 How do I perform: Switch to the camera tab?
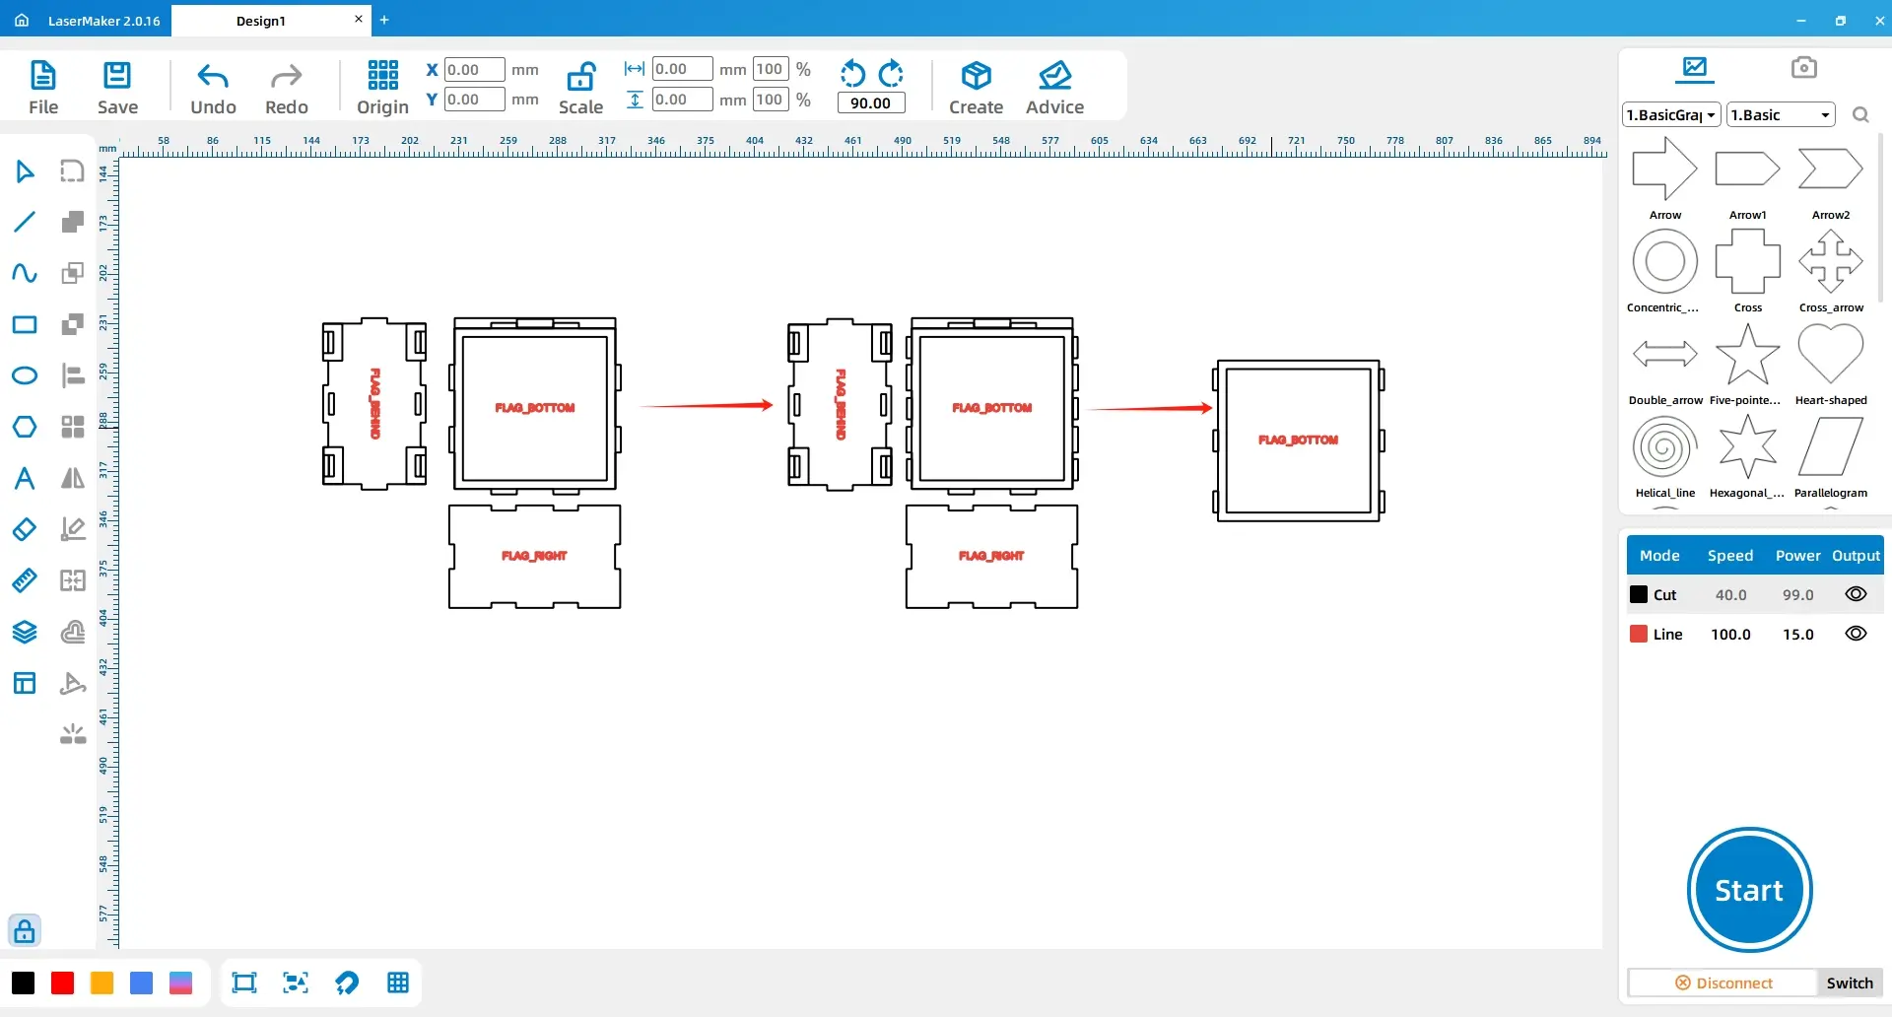1803,67
